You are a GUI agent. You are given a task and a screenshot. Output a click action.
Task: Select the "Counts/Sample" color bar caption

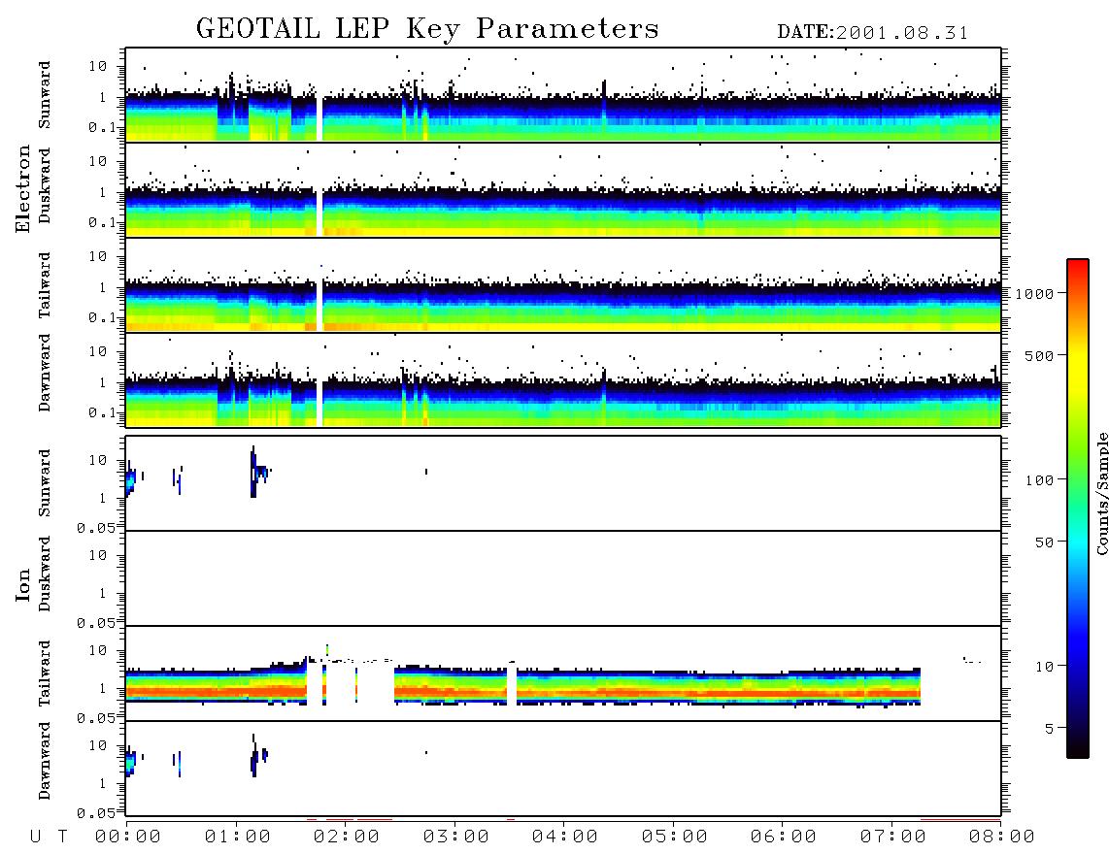1101,493
